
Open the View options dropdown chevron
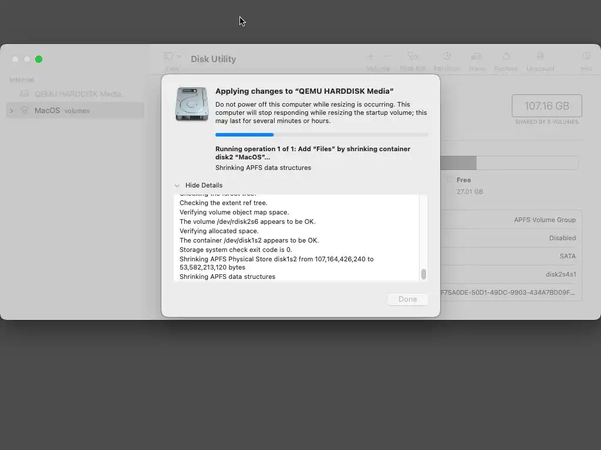[179, 56]
